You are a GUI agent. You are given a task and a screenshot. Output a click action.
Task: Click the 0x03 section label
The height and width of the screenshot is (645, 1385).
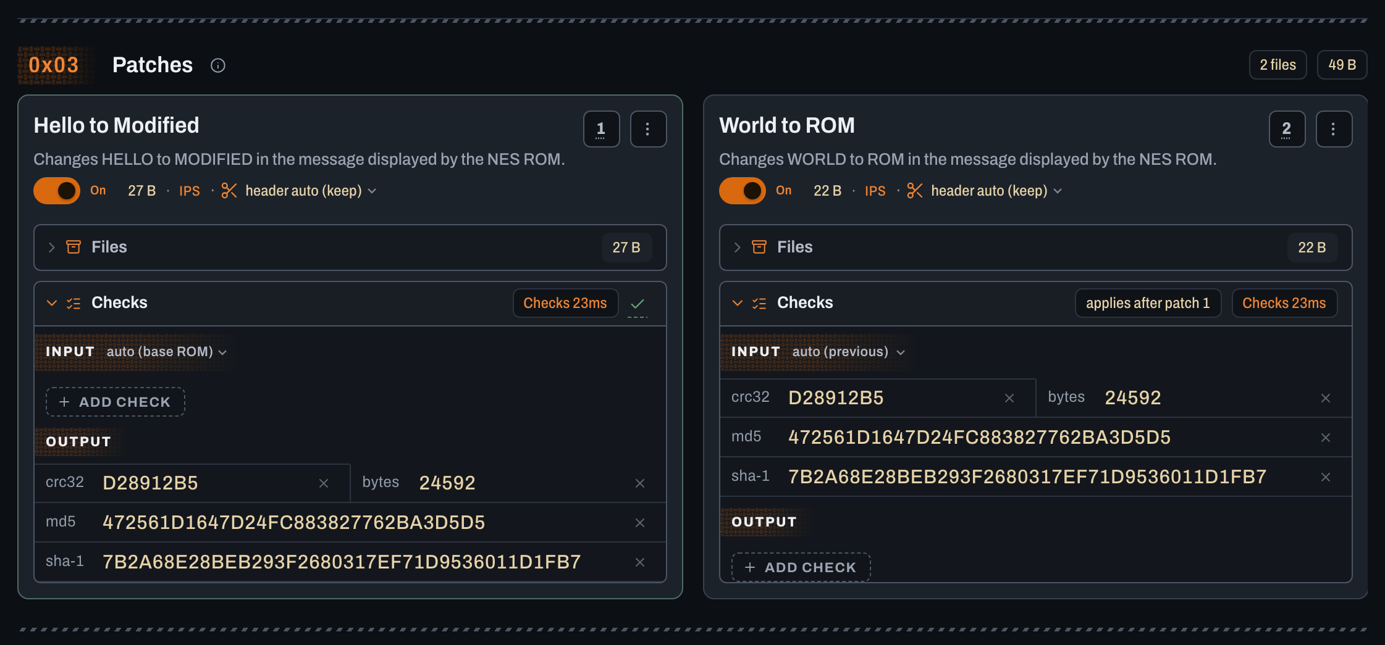coord(54,65)
